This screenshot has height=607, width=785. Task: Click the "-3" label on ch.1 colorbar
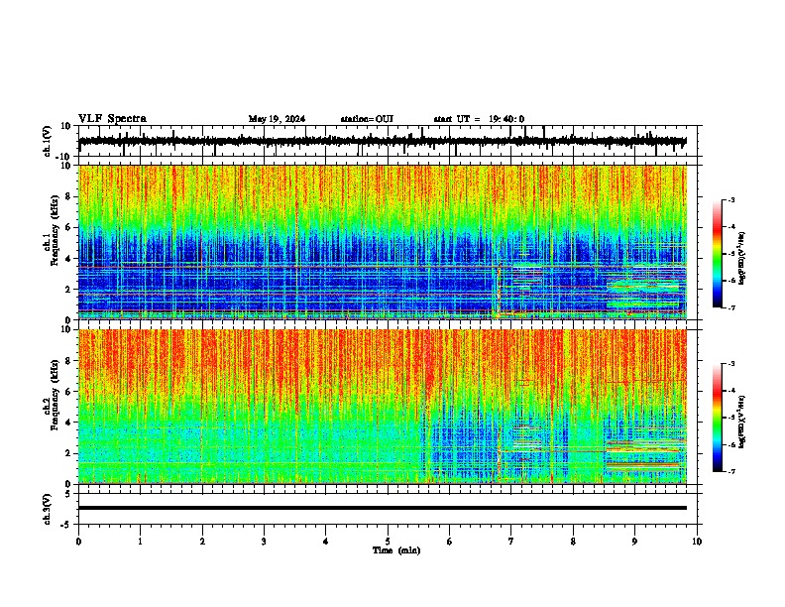[731, 199]
